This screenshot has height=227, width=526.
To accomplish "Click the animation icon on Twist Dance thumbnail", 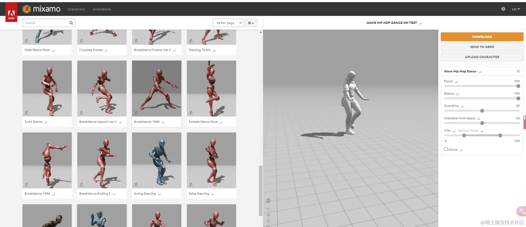I will [26, 113].
